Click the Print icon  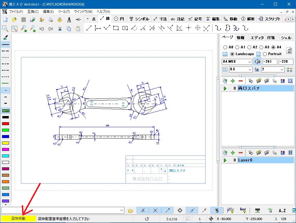51,19
